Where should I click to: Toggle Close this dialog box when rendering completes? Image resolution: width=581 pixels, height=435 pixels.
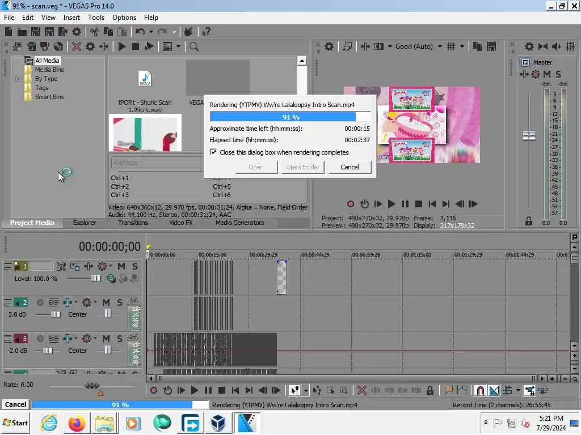[x=213, y=152]
